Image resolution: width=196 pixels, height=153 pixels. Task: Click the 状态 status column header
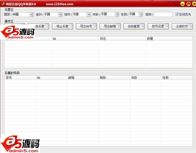tap(122, 38)
